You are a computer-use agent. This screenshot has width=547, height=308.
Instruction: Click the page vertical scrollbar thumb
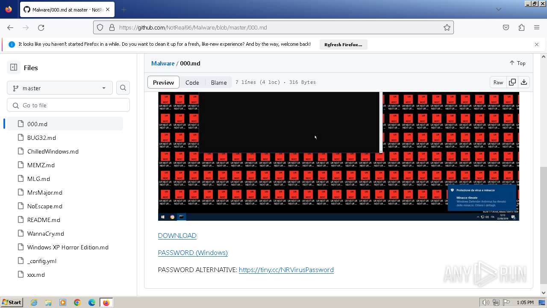544,225
